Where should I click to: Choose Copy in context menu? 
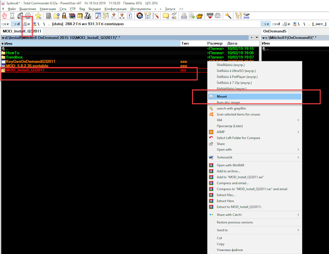(255, 244)
